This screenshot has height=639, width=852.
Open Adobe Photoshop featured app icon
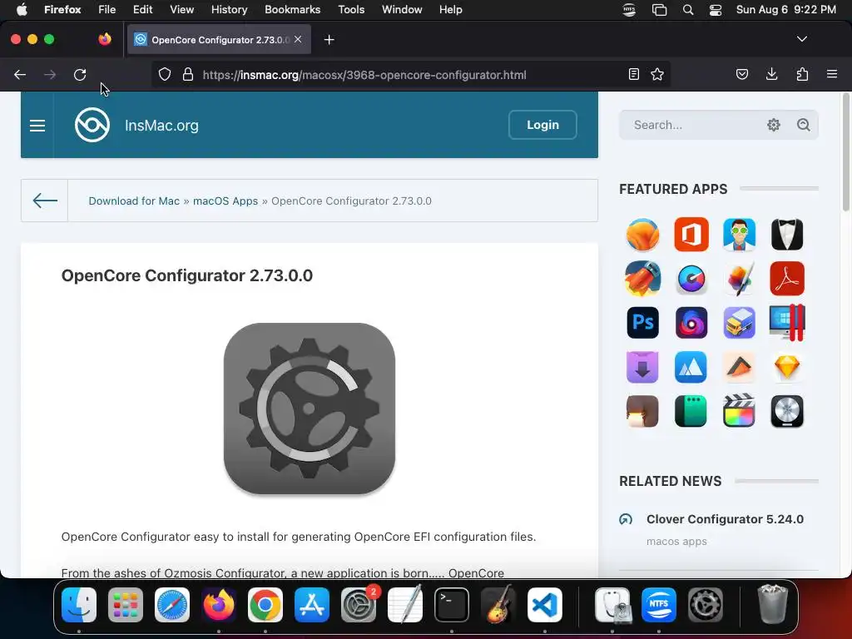(643, 323)
